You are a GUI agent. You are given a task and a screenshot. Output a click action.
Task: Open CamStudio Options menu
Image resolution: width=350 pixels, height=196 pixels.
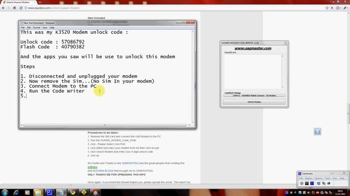click(x=318, y=178)
